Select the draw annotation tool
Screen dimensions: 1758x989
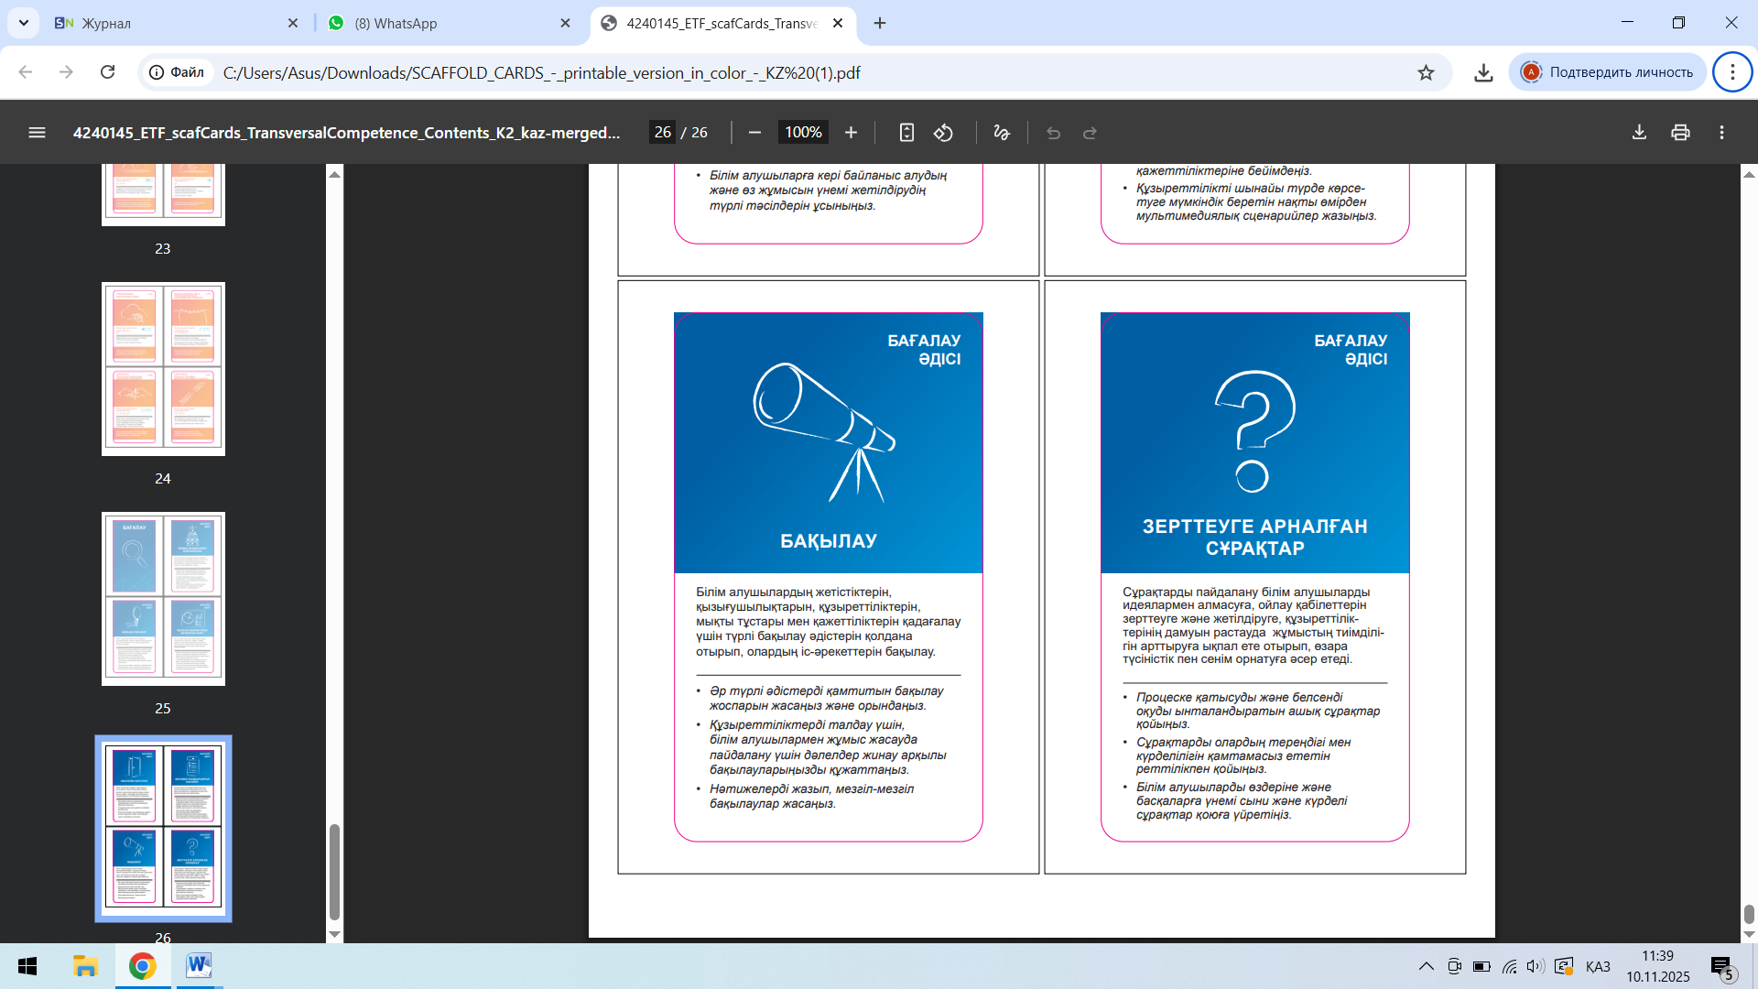pyautogui.click(x=1002, y=133)
